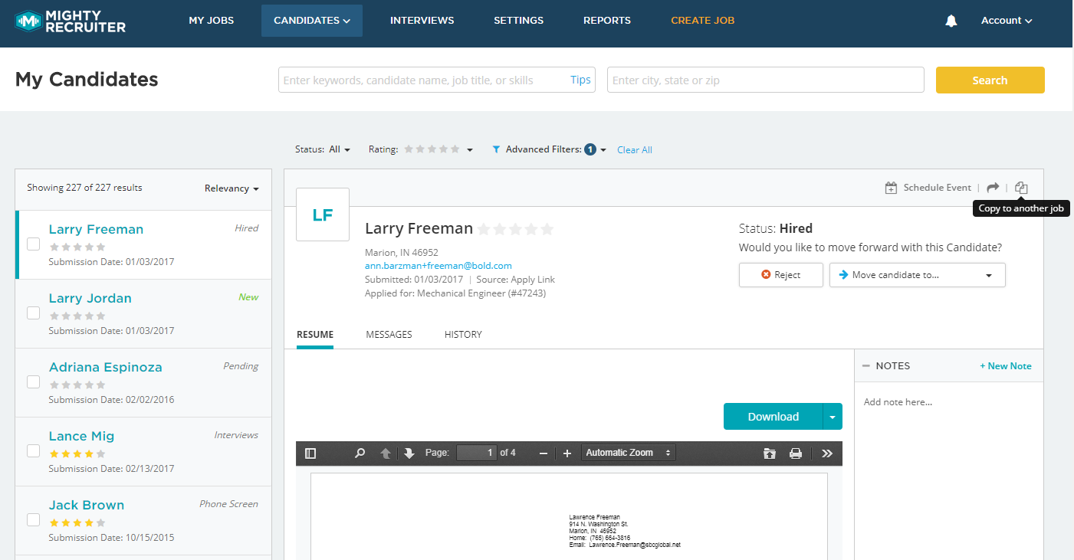Switch to the Resume tab

[x=315, y=335]
